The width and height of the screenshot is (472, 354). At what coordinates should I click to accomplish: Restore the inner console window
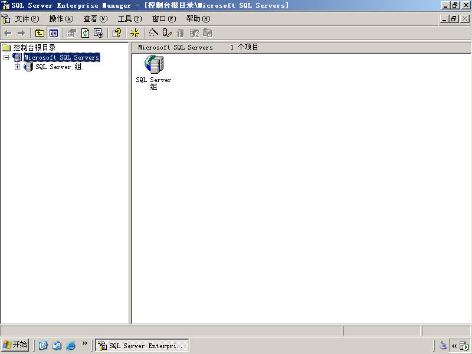pyautogui.click(x=454, y=19)
